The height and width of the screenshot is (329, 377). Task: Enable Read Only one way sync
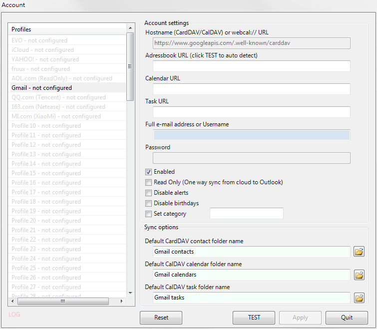[x=148, y=182]
